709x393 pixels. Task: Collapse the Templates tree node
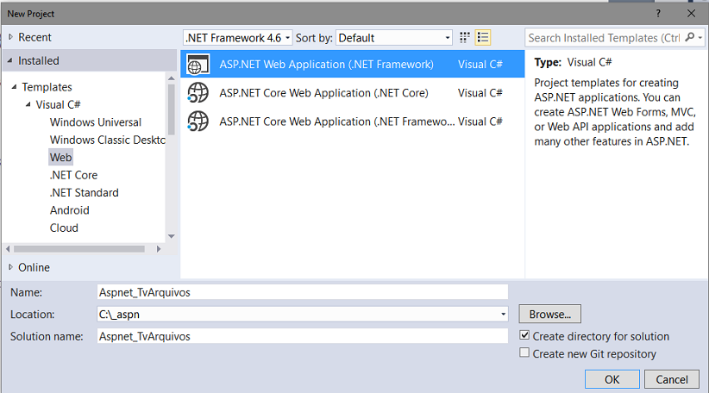pyautogui.click(x=14, y=86)
